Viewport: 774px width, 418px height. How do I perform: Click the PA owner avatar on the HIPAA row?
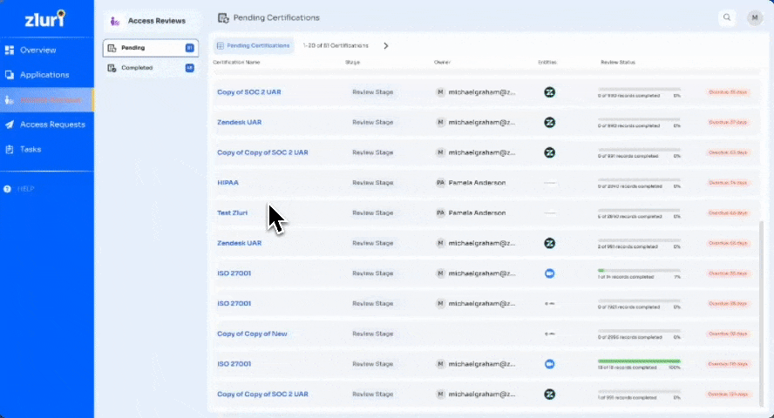[440, 183]
